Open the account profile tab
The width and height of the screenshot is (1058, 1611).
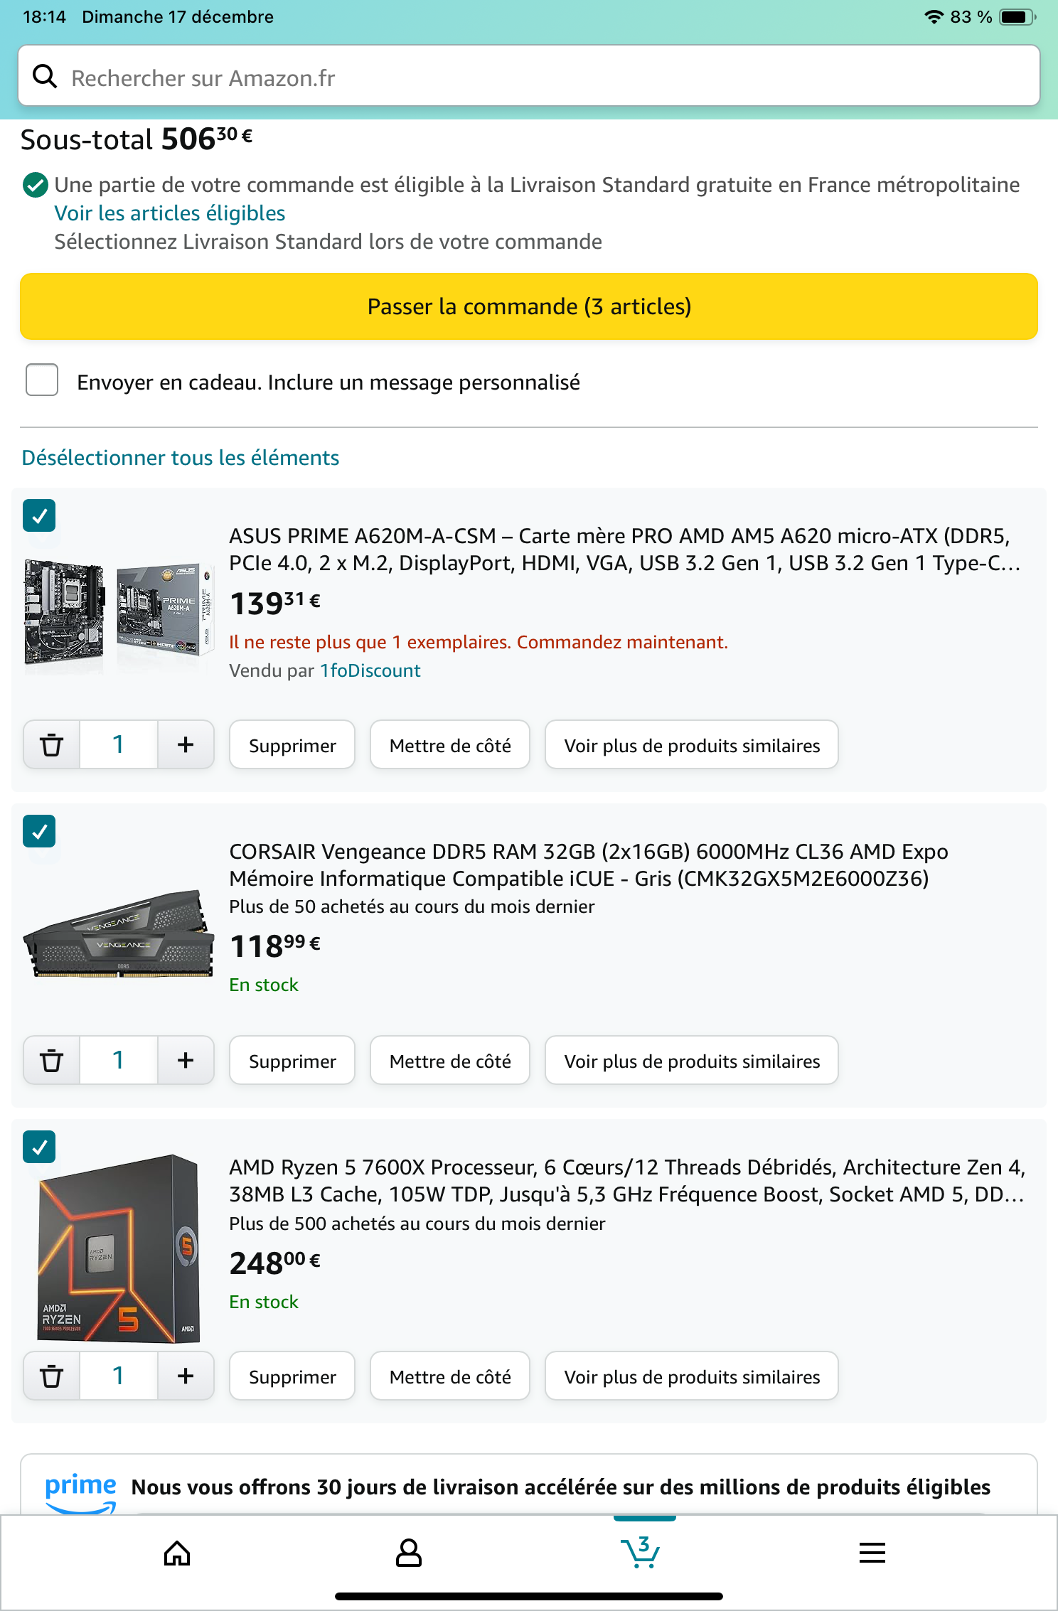point(409,1553)
